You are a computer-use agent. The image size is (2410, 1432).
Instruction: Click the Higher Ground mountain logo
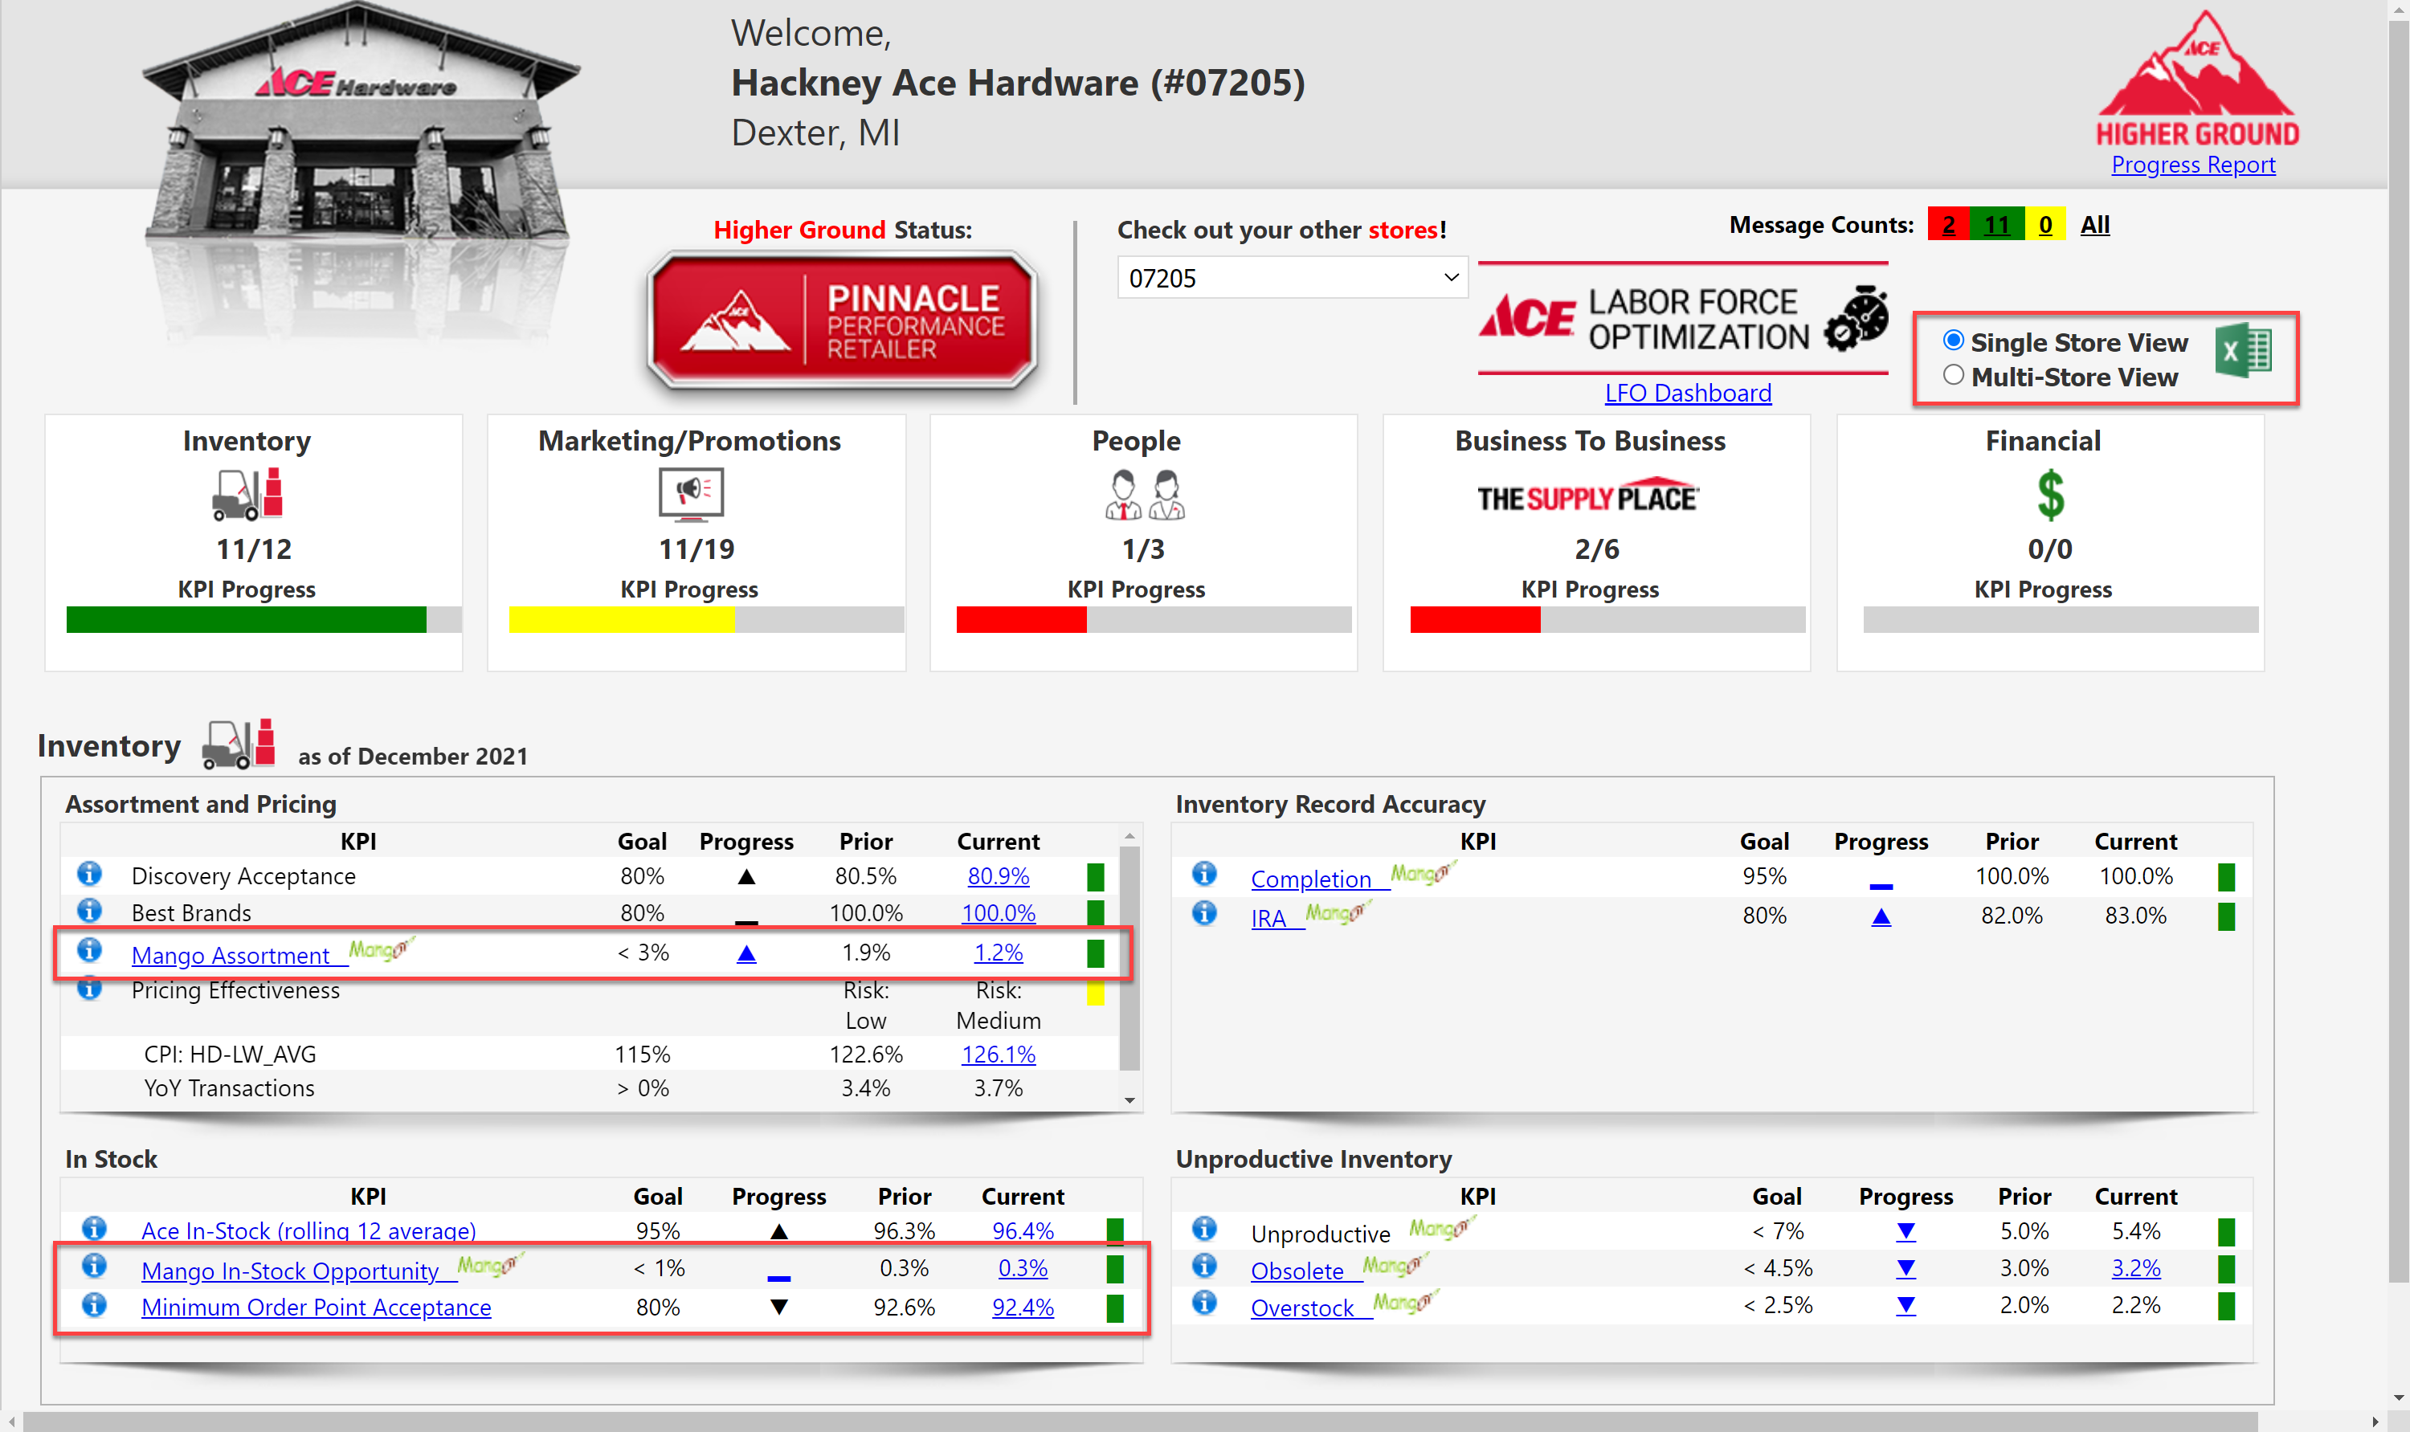pyautogui.click(x=2196, y=78)
